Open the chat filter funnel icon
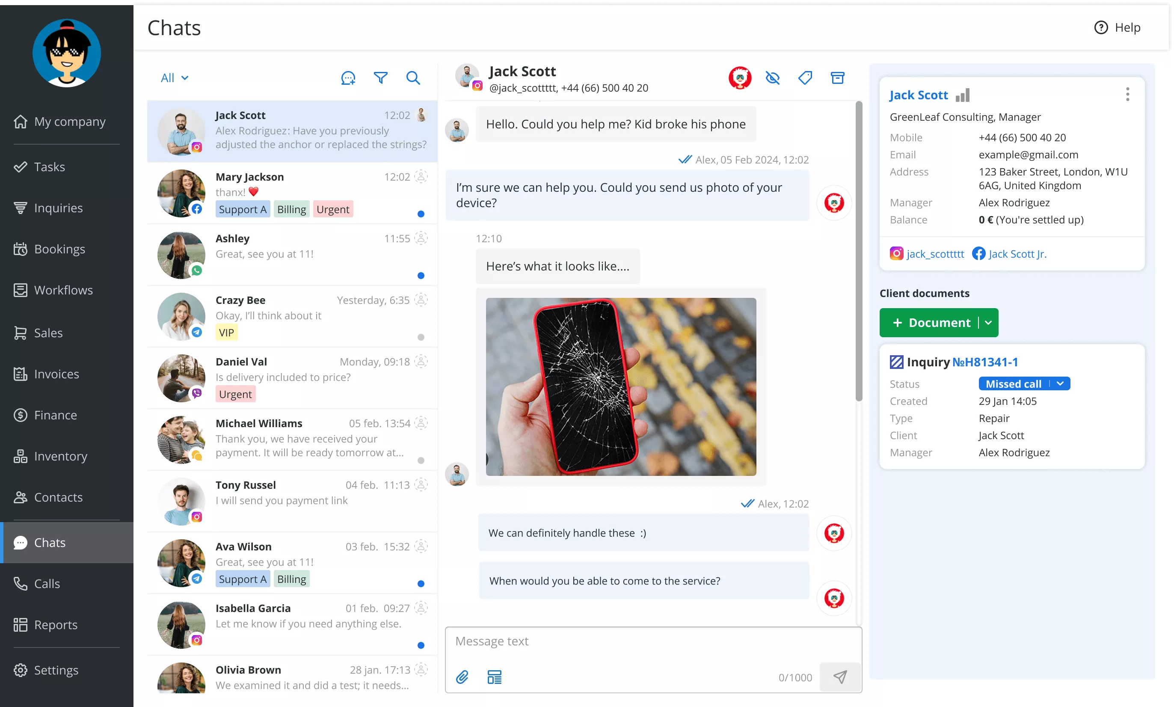 (x=380, y=77)
